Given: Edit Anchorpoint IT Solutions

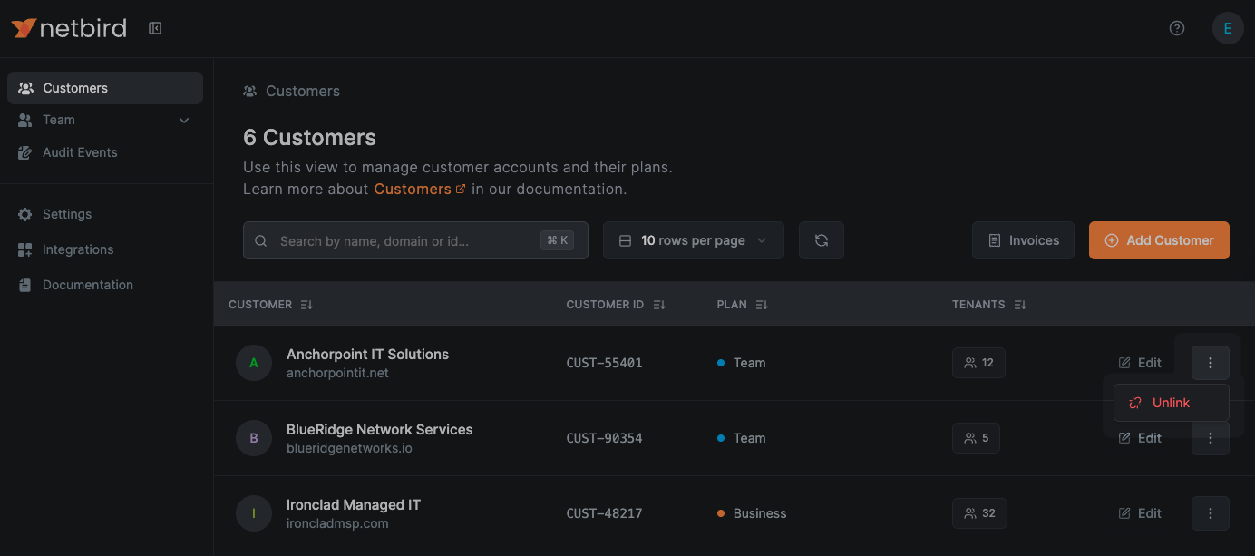Looking at the screenshot, I should point(1140,363).
